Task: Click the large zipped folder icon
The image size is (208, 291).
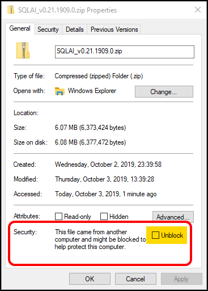Action: coord(23,50)
